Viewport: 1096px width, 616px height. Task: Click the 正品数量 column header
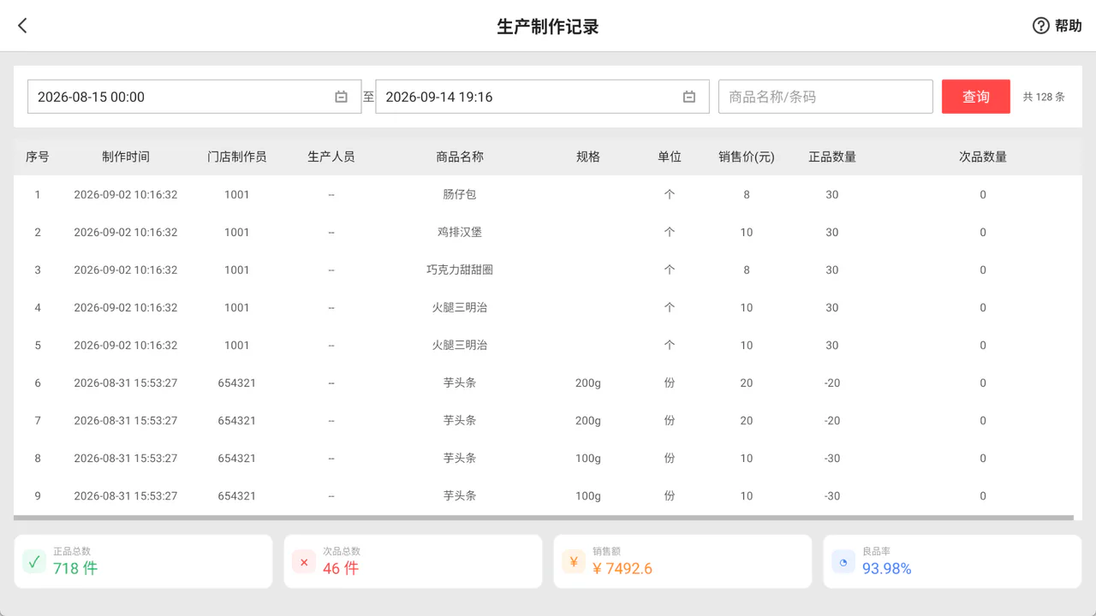(832, 157)
